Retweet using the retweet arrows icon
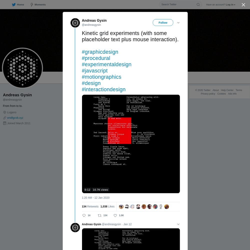Image resolution: width=250 pixels, height=250 pixels. (99, 215)
